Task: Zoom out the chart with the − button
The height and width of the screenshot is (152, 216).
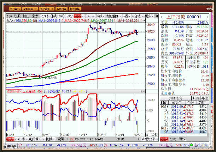Action: click(x=93, y=16)
